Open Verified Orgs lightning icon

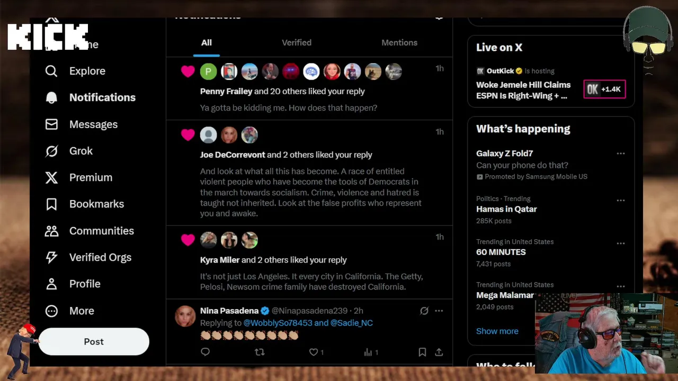pyautogui.click(x=51, y=257)
